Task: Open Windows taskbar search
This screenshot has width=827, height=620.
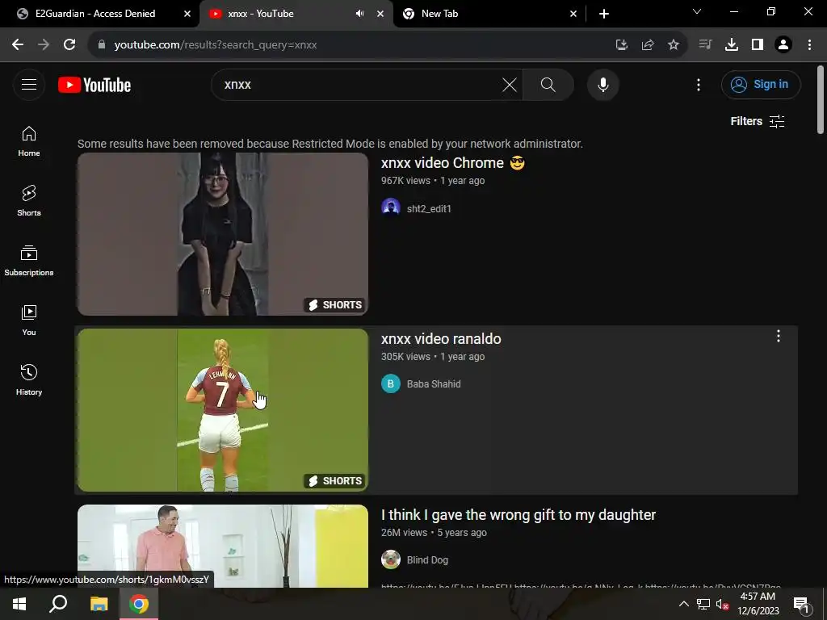Action: pyautogui.click(x=58, y=604)
